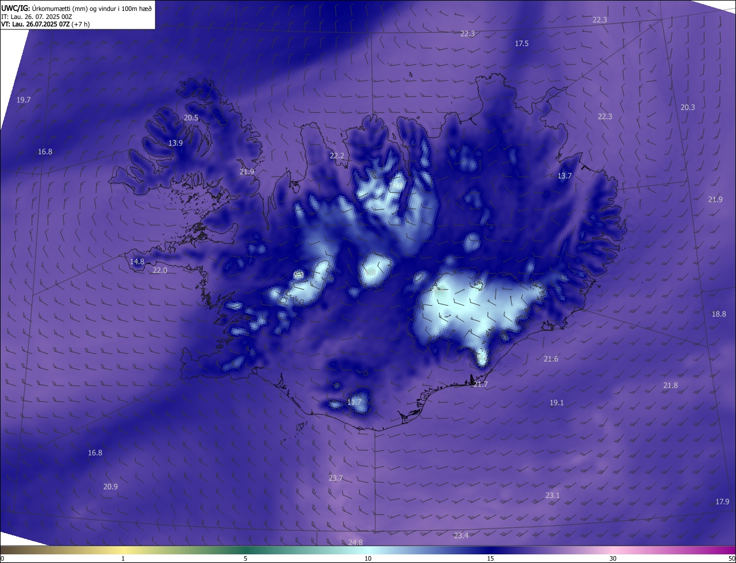The image size is (736, 563).
Task: Click the 21.6 value label
Action: tap(551, 359)
